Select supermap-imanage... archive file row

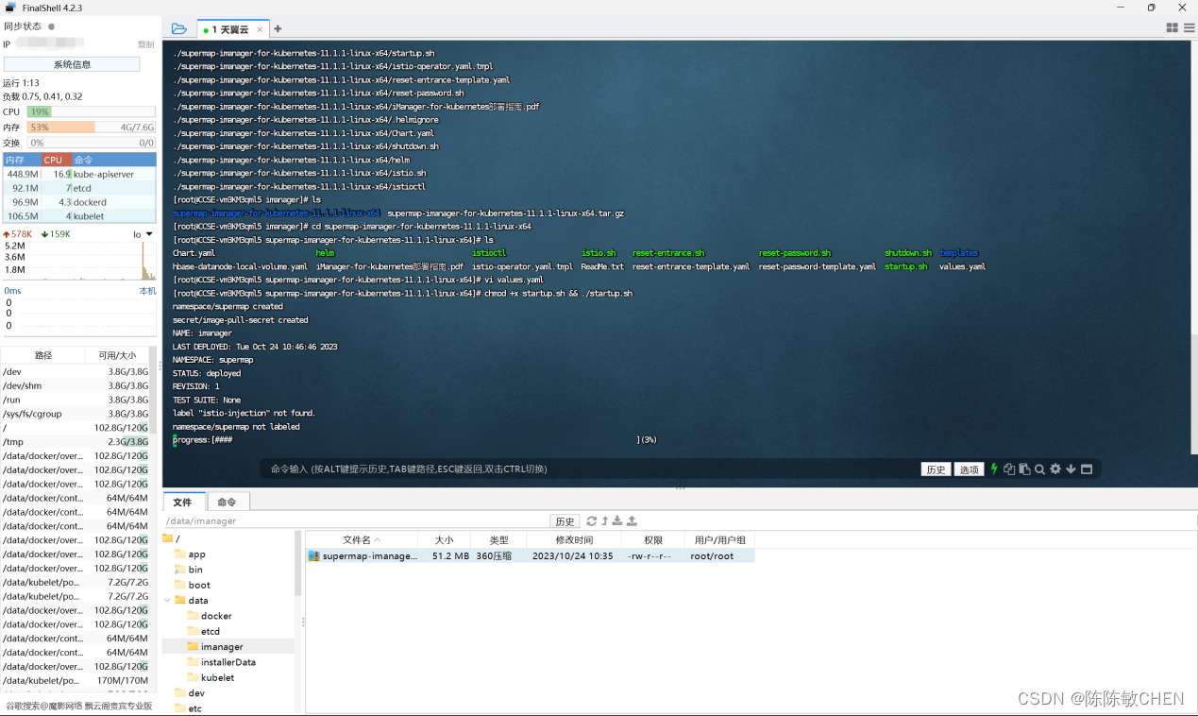tap(531, 556)
